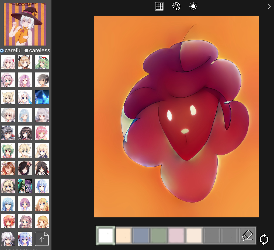274x250 pixels.
Task: Expand the panel with the right chevron
Action: [269, 6]
